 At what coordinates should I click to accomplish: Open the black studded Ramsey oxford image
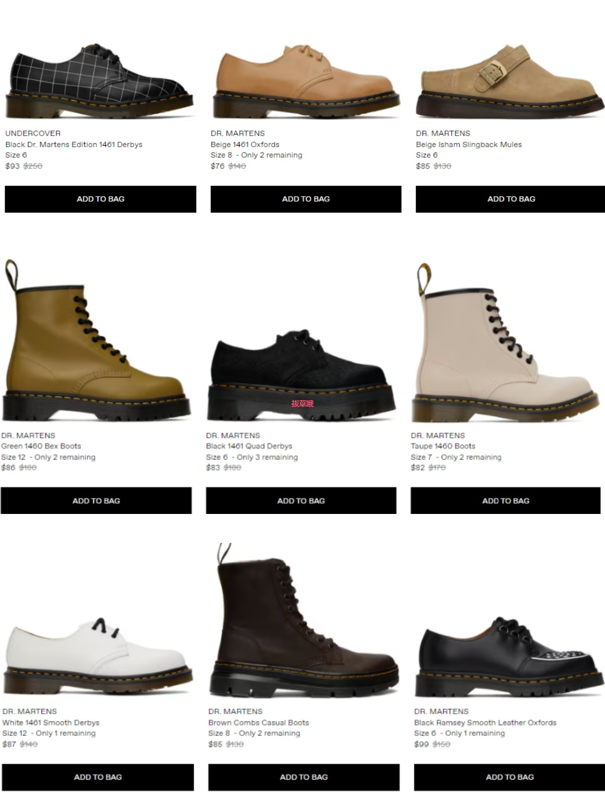click(510, 656)
